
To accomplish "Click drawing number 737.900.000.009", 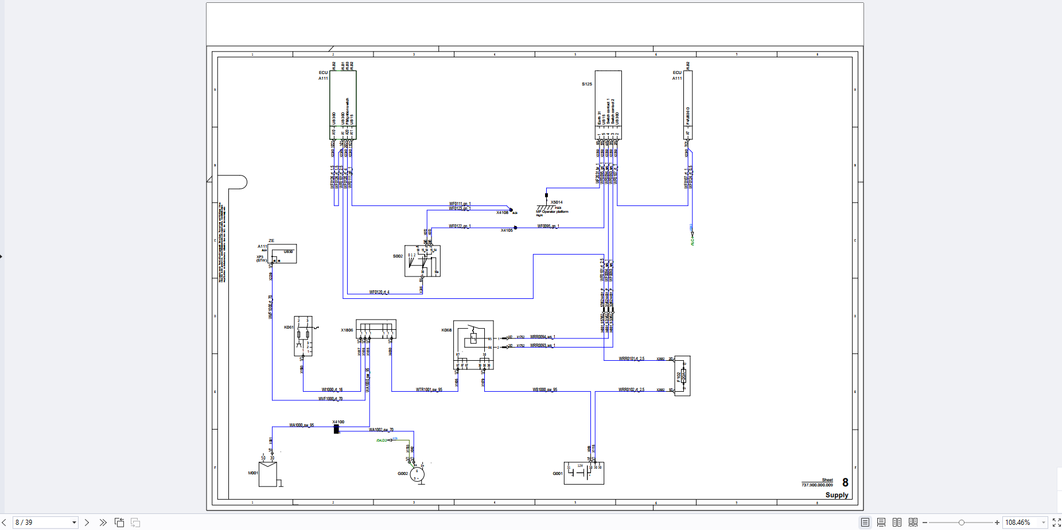I will point(817,485).
